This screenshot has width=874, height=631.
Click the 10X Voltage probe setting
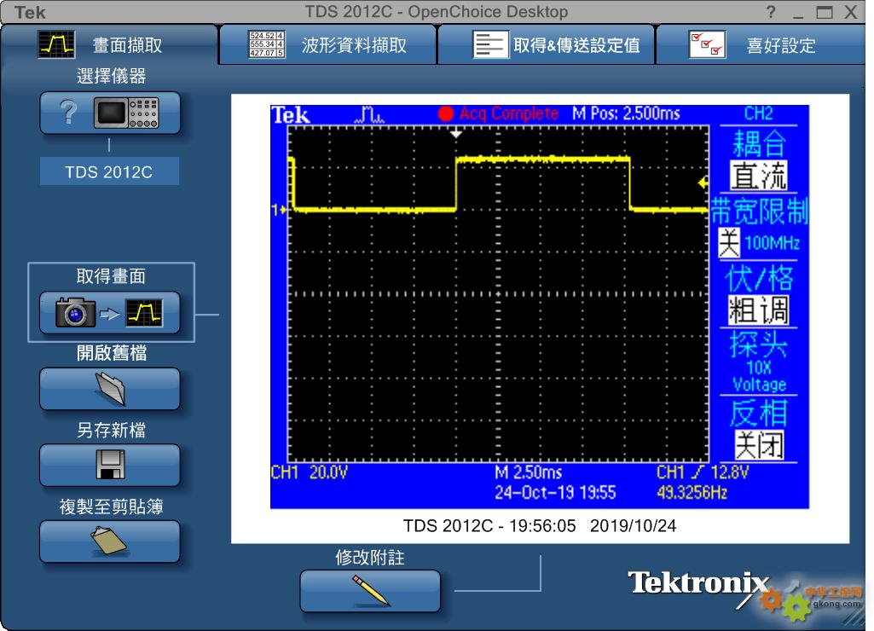tap(759, 376)
